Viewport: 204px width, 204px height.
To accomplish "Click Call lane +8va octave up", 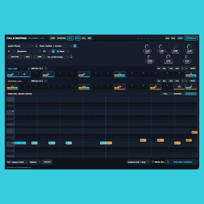I will point(177,69).
